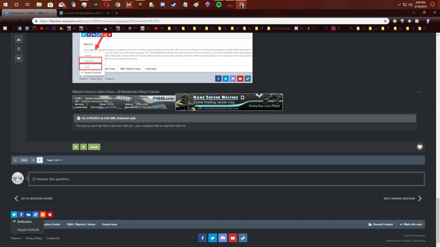The height and width of the screenshot is (247, 440).
Task: Click the Quote button
Action: tap(94, 147)
